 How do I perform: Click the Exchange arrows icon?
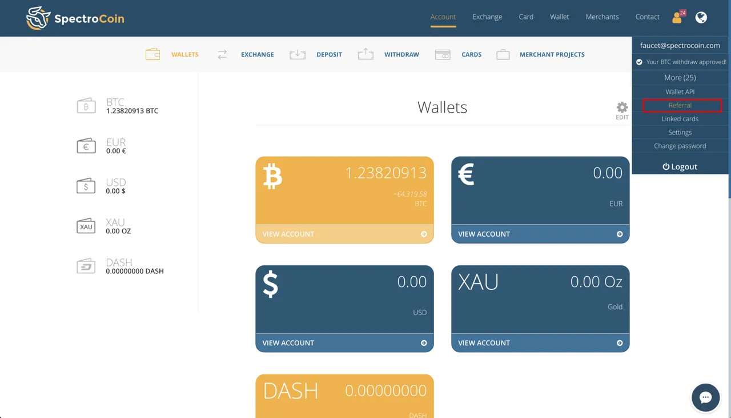222,54
